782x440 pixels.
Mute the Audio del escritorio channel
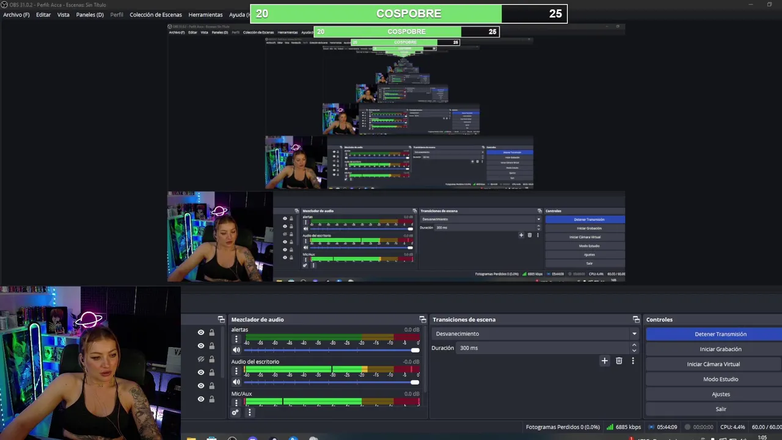pyautogui.click(x=236, y=382)
